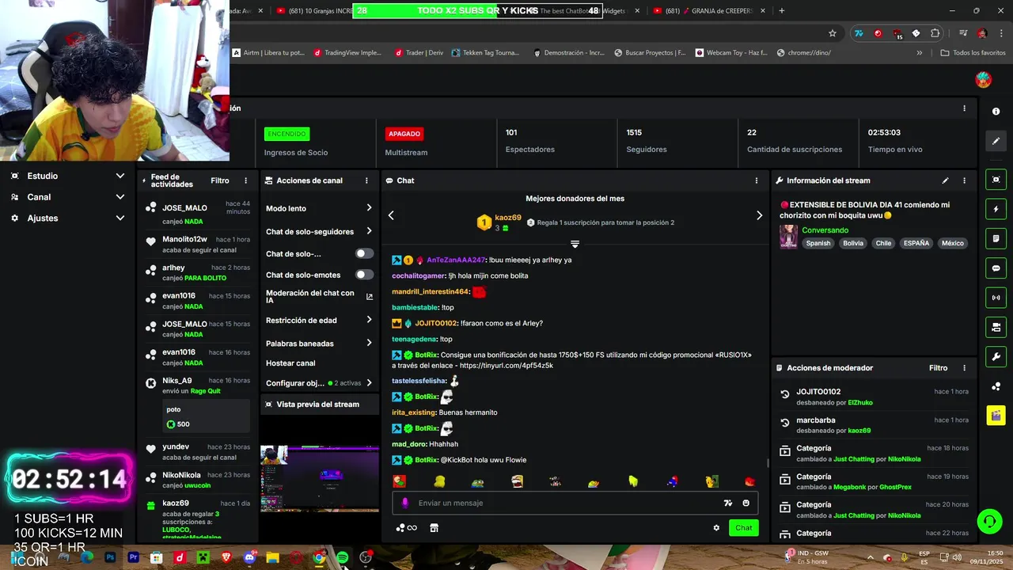This screenshot has width=1013, height=570.
Task: Open Chrome from the taskbar
Action: click(x=319, y=557)
